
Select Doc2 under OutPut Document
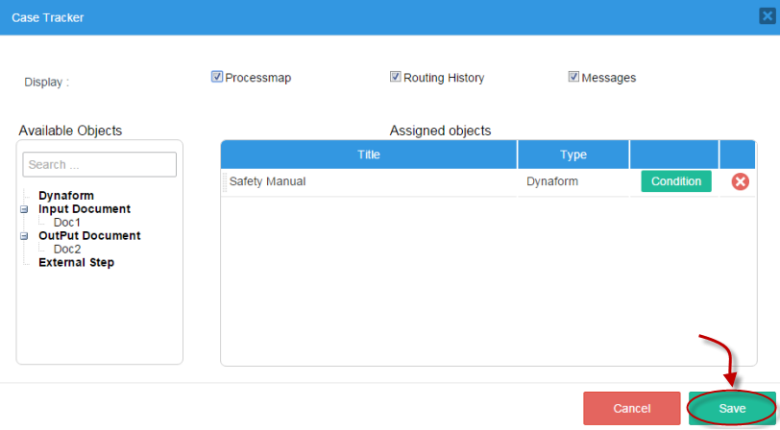[x=67, y=250]
